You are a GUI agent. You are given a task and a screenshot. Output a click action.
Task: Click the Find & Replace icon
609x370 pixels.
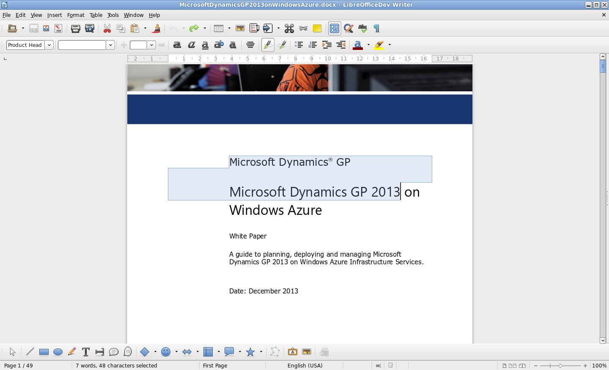click(348, 29)
